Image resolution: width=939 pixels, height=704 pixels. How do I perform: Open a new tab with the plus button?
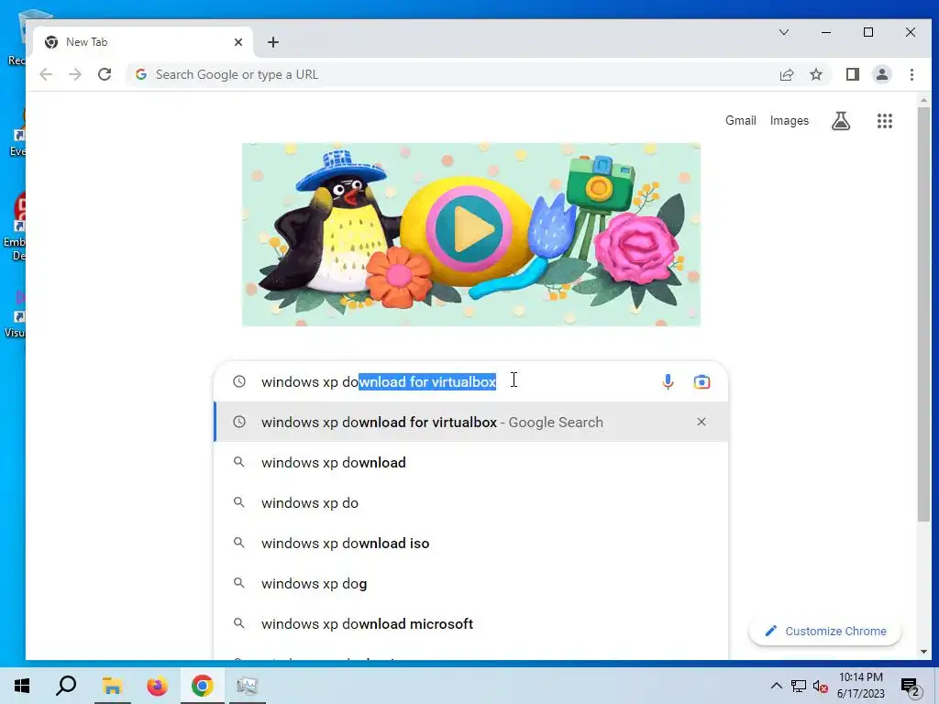click(273, 42)
